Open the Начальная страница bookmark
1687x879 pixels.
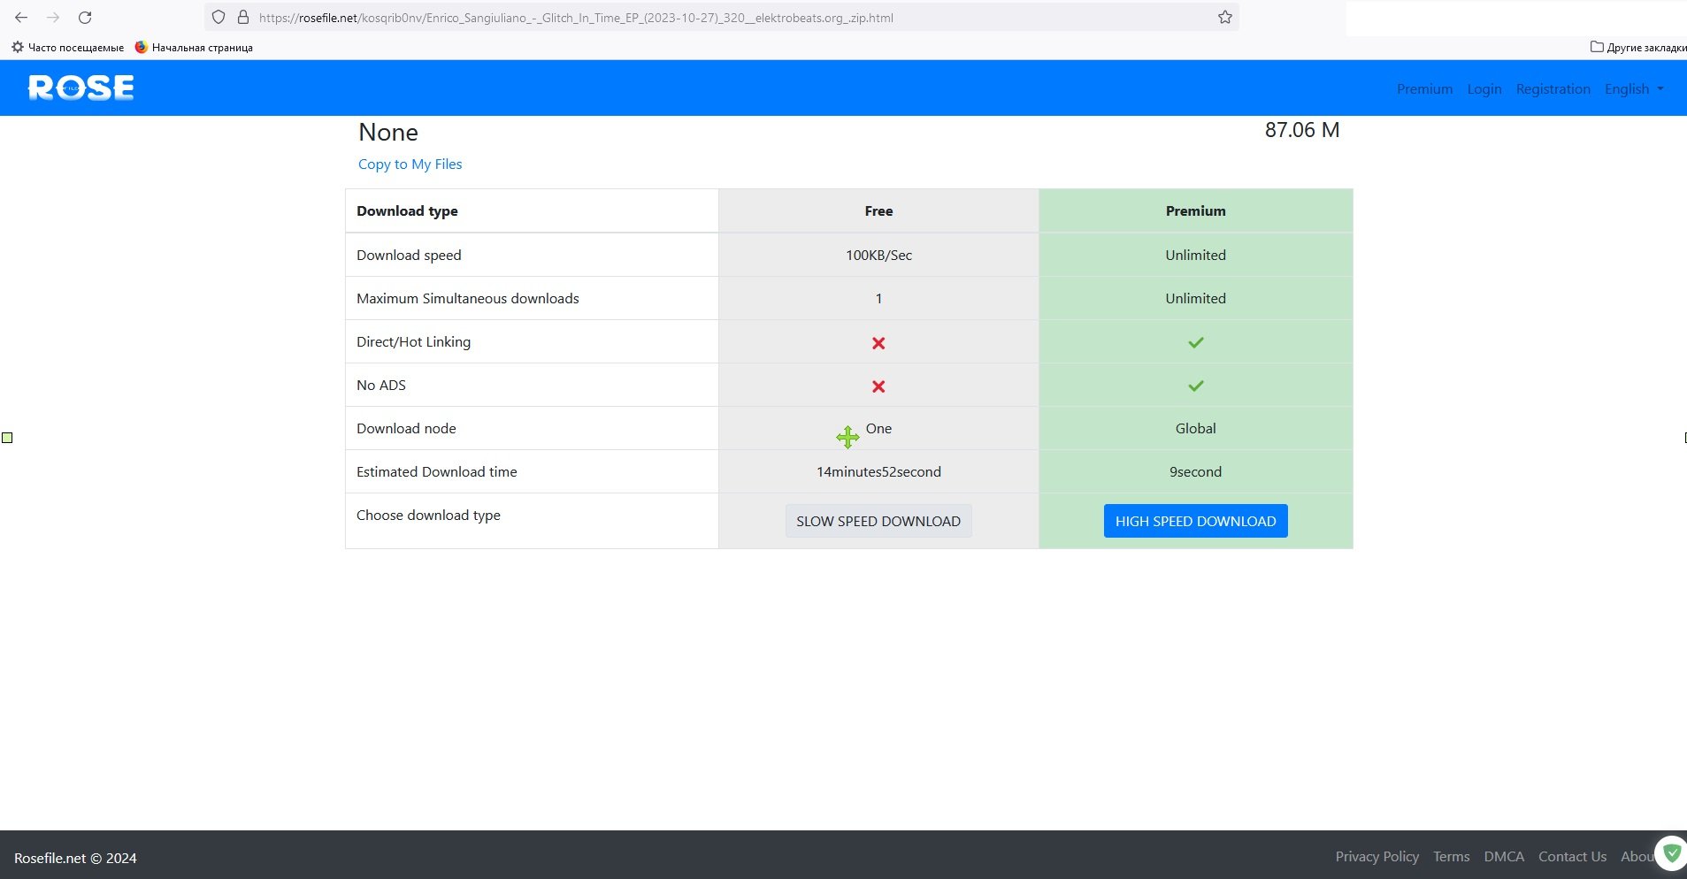[x=201, y=47]
